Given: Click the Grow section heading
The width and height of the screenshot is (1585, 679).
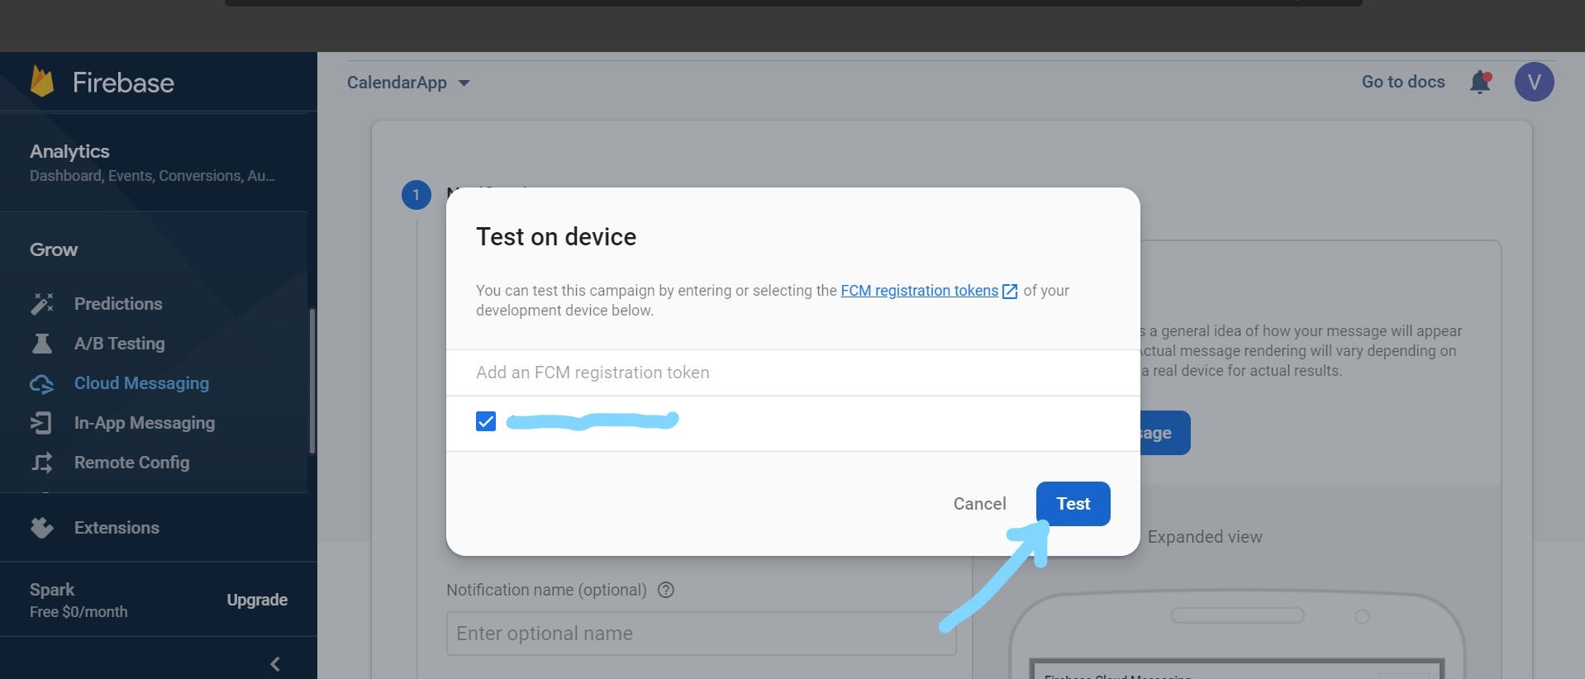Looking at the screenshot, I should 54,249.
